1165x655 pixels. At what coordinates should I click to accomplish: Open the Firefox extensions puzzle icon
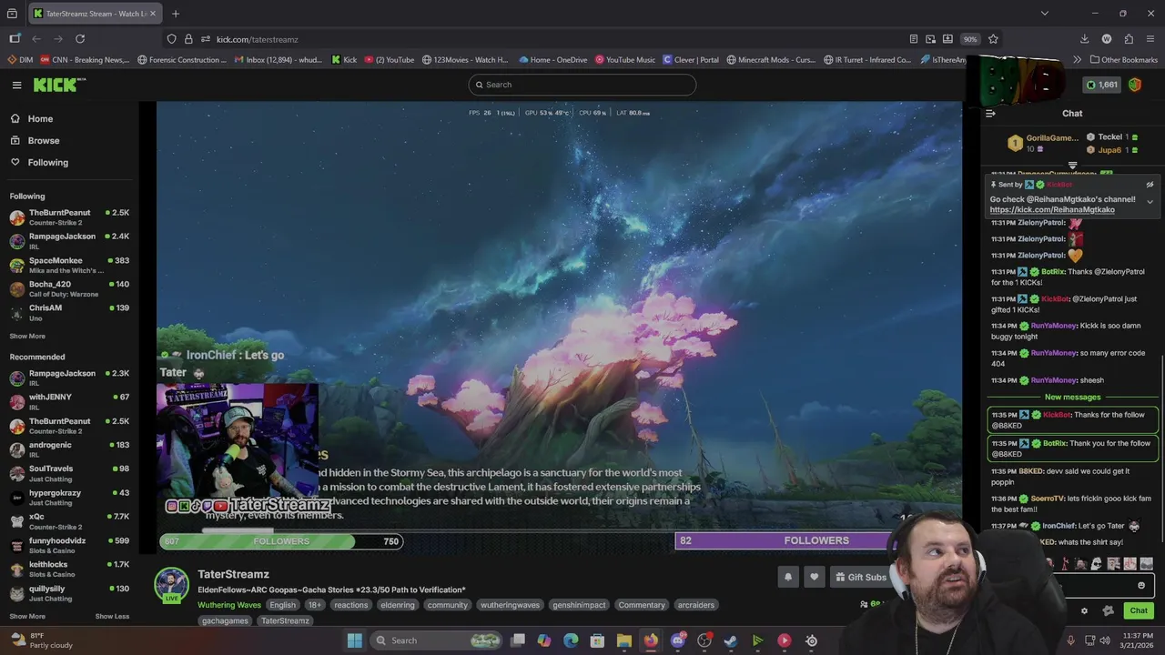(x=1129, y=39)
